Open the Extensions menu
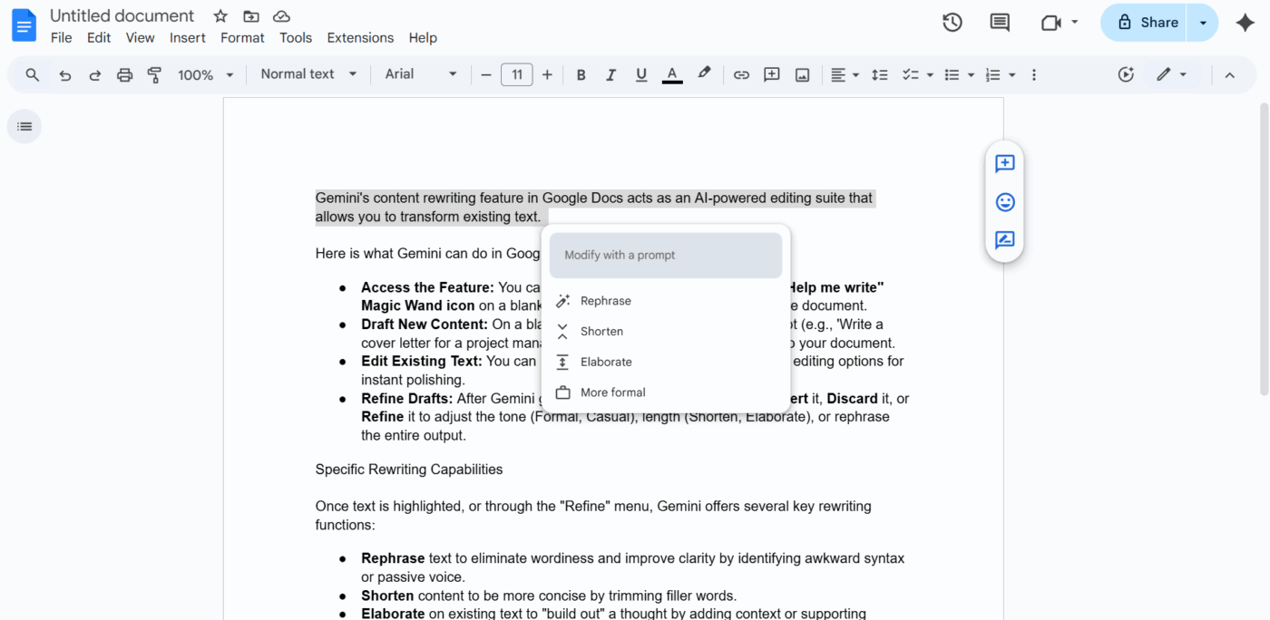The image size is (1270, 620). (x=360, y=38)
